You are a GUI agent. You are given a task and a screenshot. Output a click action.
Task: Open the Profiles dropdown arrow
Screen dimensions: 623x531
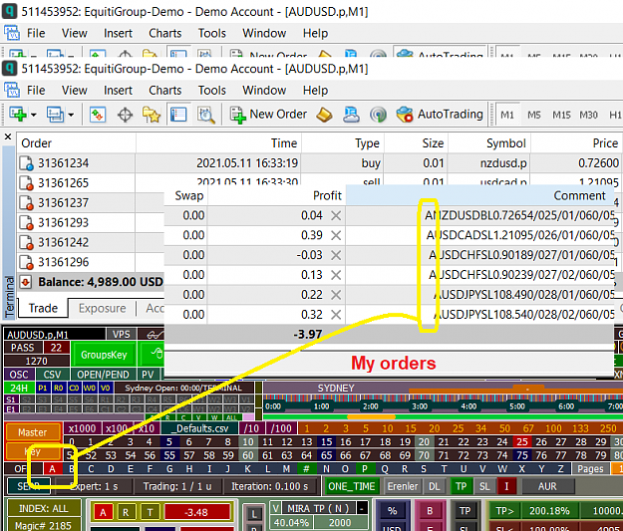coord(71,116)
